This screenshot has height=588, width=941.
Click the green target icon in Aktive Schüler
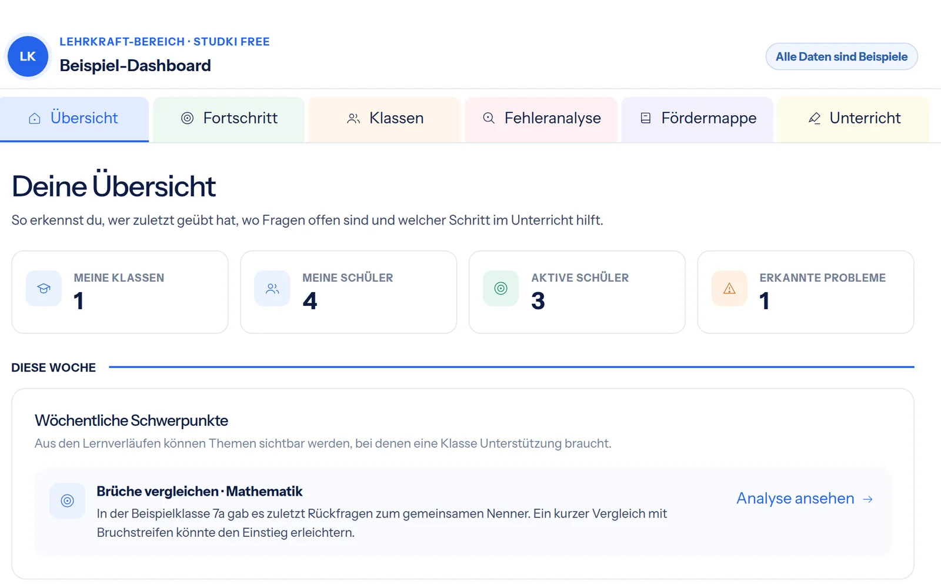[x=500, y=288]
